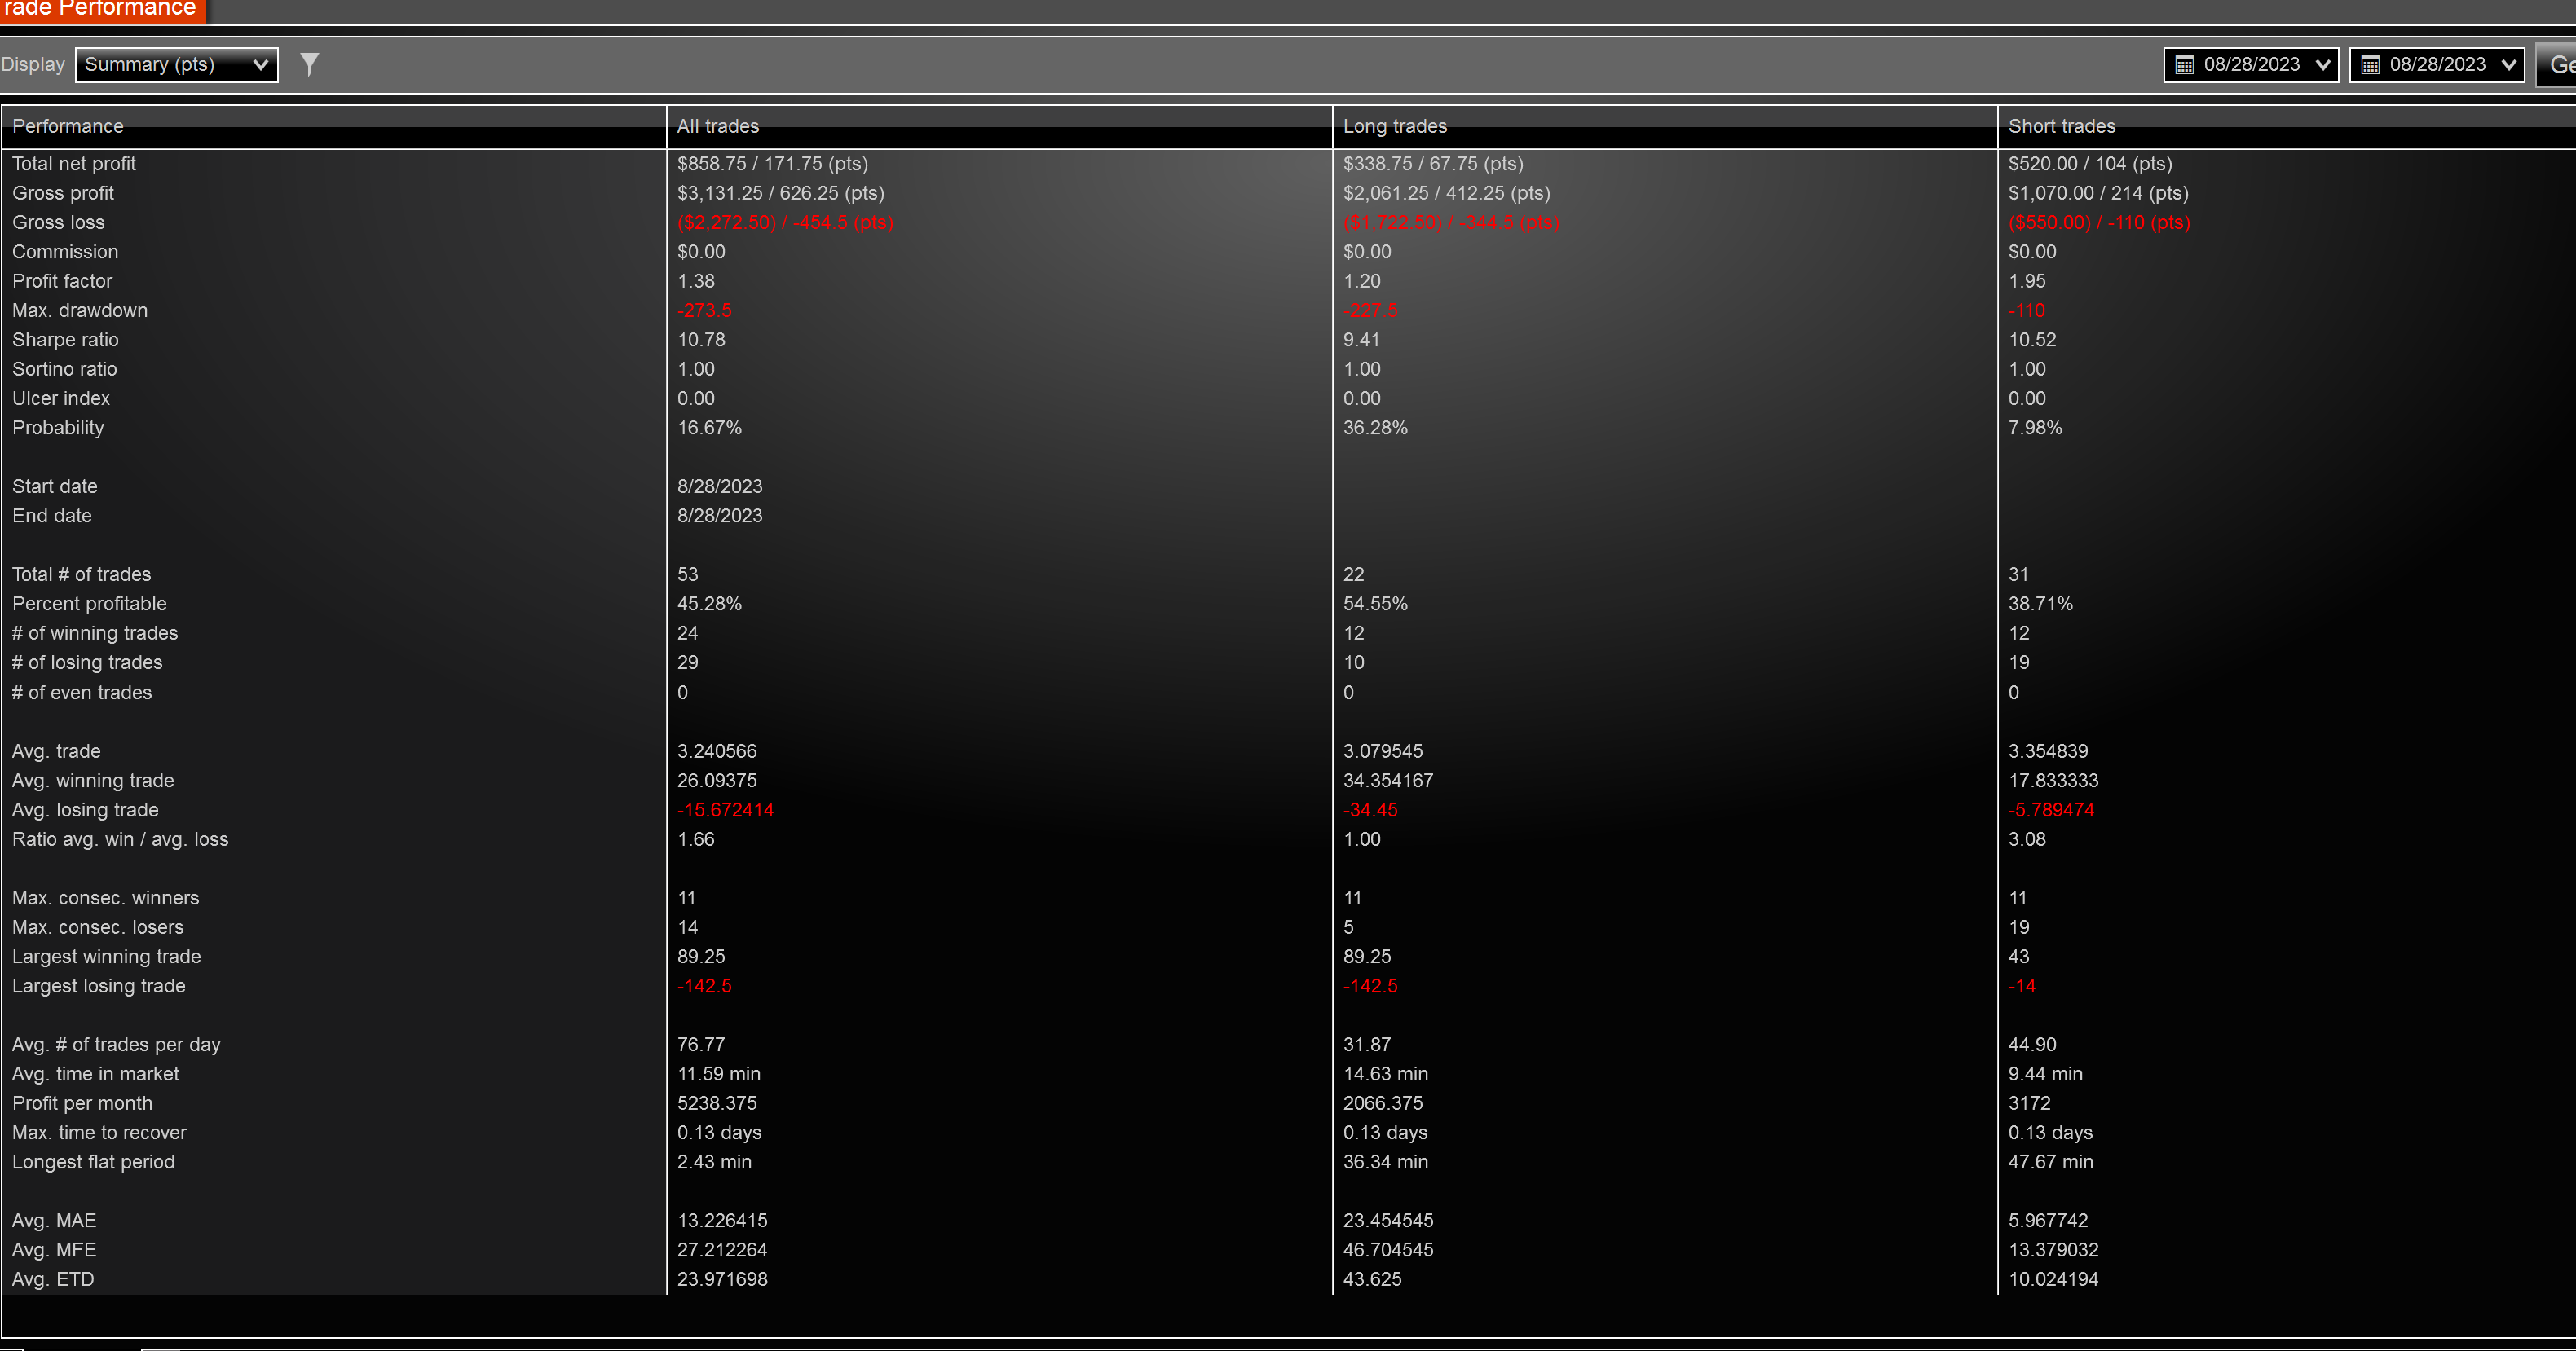
Task: Click the Avg. MFE row label
Action: pos(54,1250)
